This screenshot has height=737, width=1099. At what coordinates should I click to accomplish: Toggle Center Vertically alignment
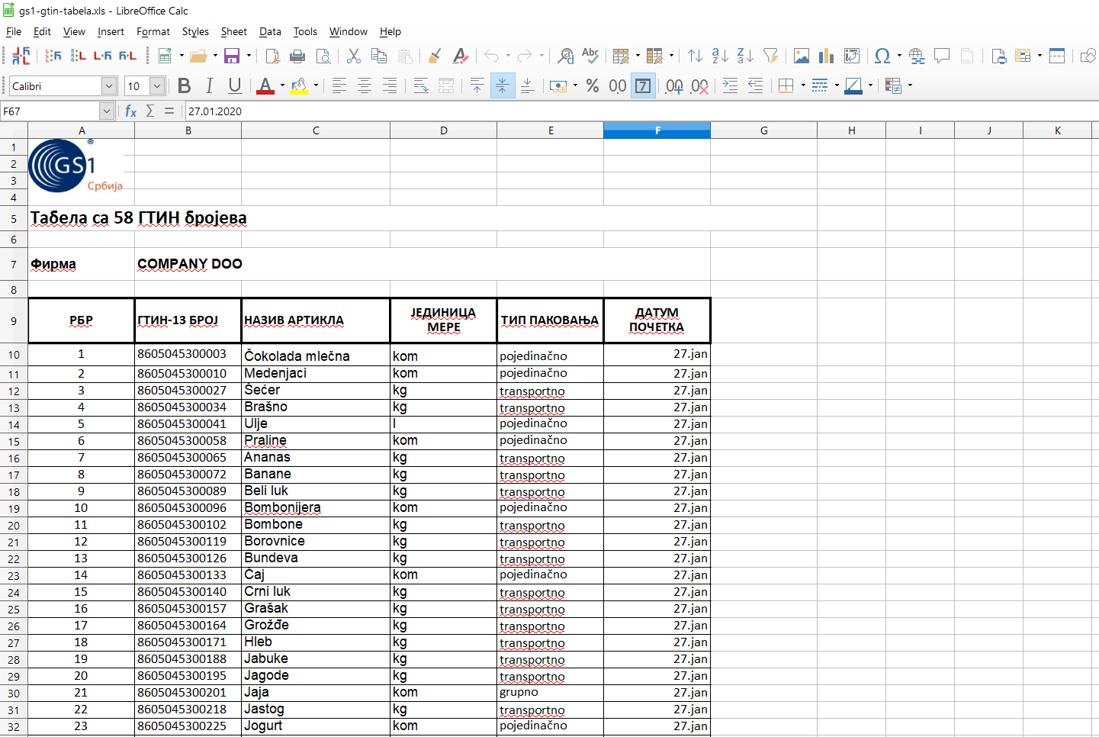(502, 86)
